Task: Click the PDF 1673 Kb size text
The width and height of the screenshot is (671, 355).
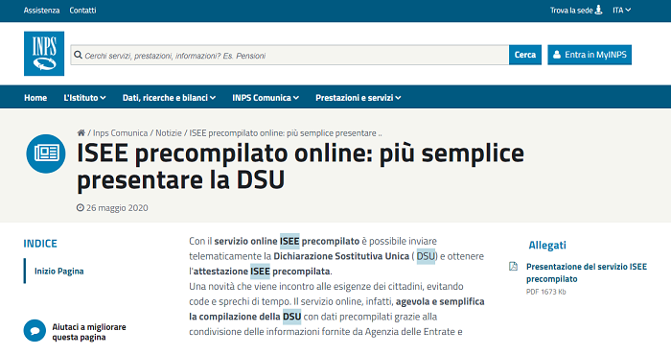Action: pos(546,292)
